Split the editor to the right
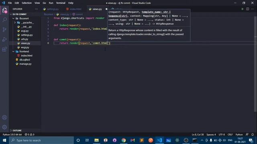The width and height of the screenshot is (257, 144). pos(247,9)
